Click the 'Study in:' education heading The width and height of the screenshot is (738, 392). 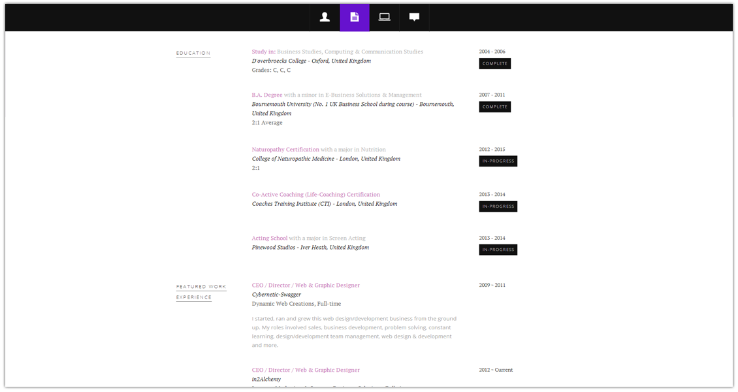pyautogui.click(x=264, y=52)
